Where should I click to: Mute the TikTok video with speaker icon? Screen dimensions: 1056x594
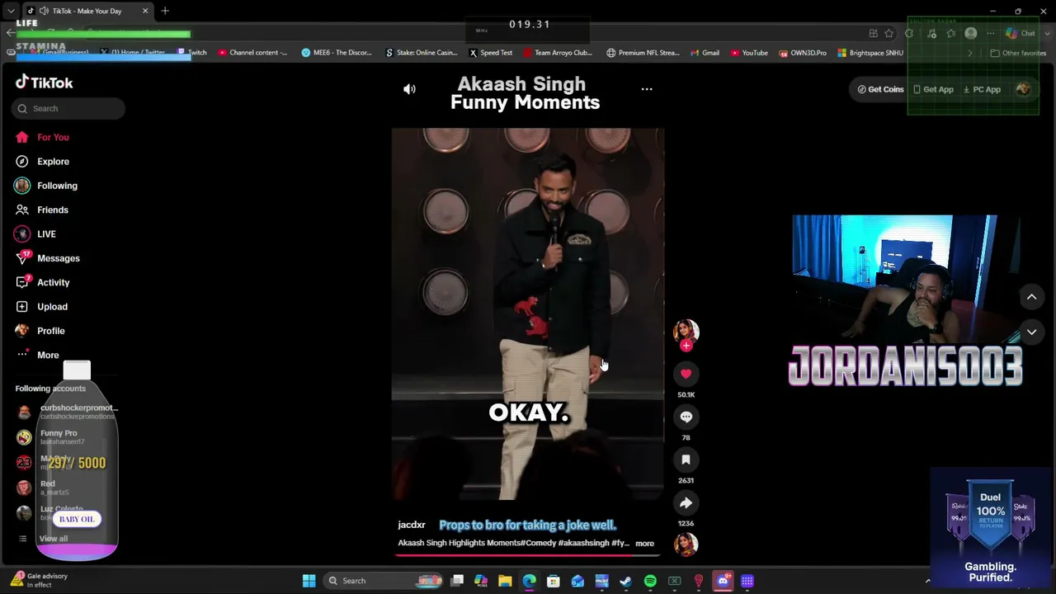tap(409, 89)
